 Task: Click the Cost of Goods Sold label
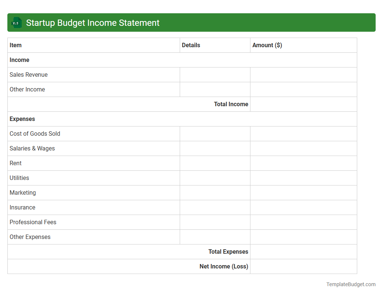coord(35,133)
